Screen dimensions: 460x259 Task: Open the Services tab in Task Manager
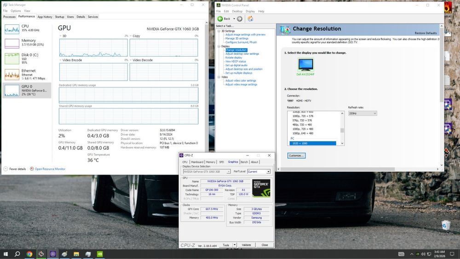tap(93, 17)
